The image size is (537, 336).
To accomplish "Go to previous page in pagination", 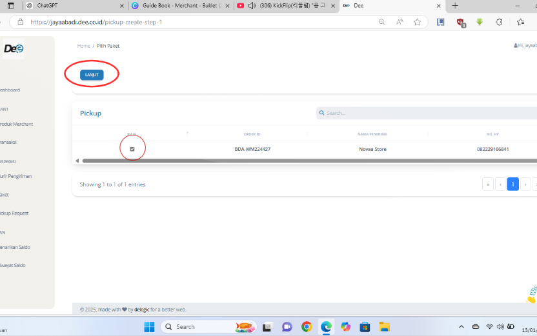I will coord(500,184).
